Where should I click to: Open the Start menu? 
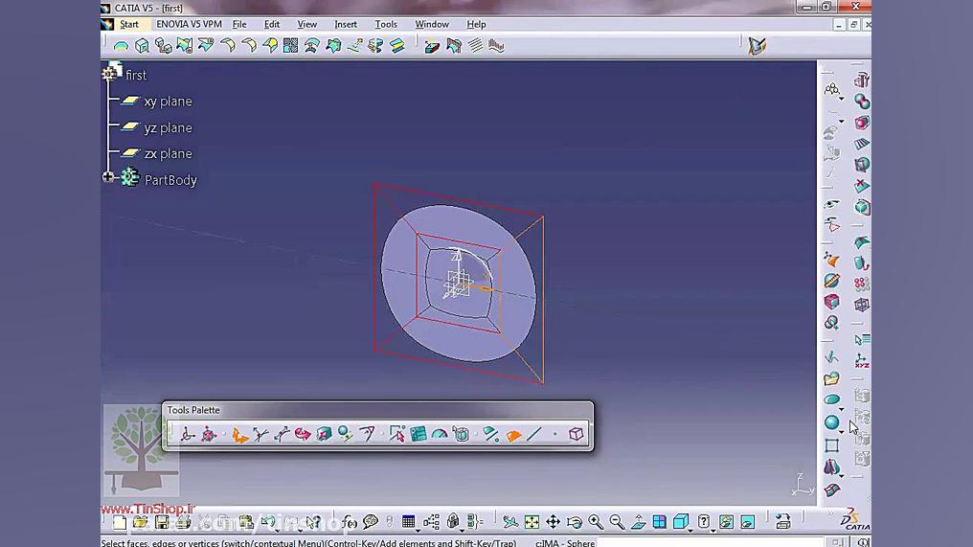tap(129, 24)
